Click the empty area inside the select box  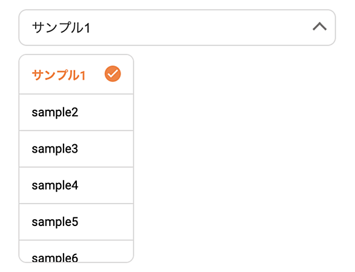click(199, 27)
